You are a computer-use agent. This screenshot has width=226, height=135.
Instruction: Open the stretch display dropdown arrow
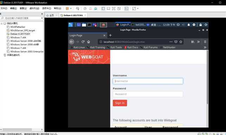[x=138, y=8]
